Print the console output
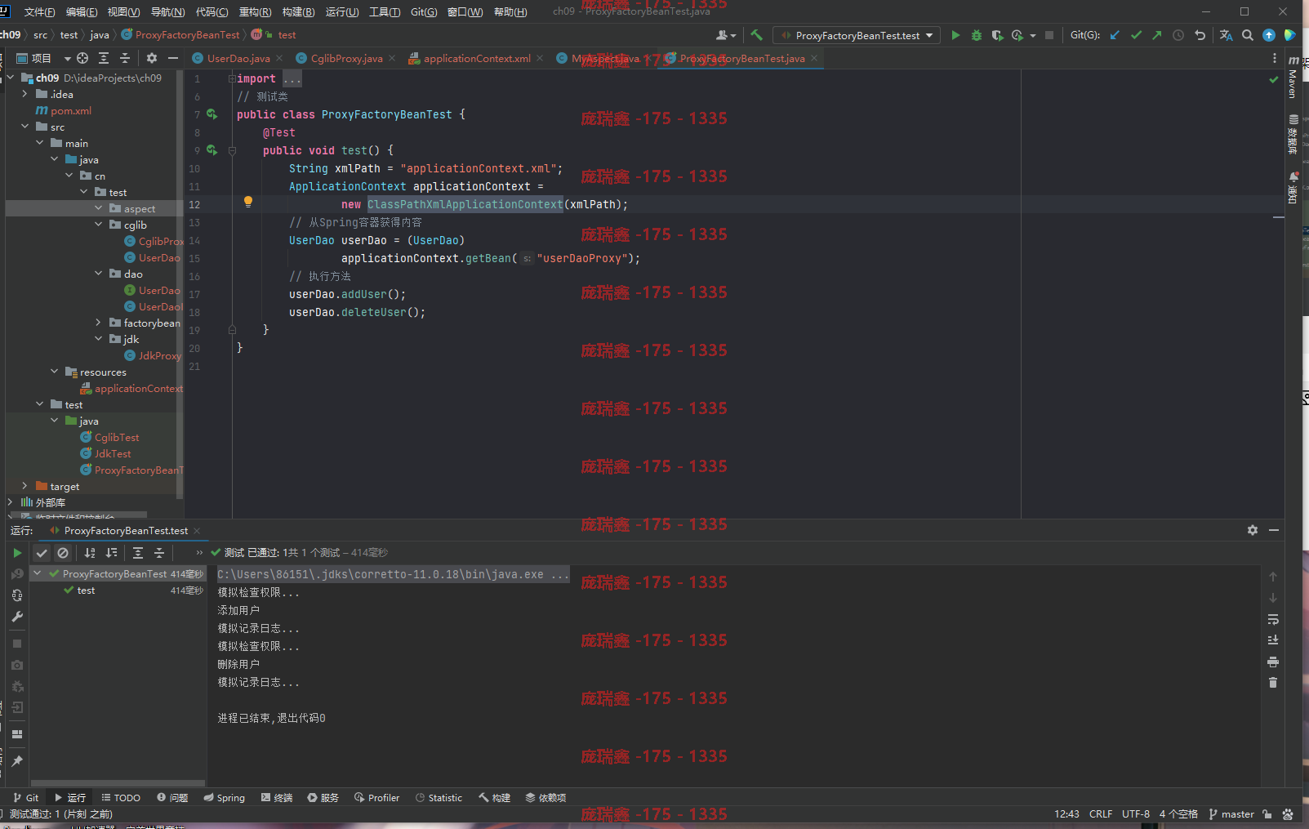The width and height of the screenshot is (1309, 829). 1273,662
